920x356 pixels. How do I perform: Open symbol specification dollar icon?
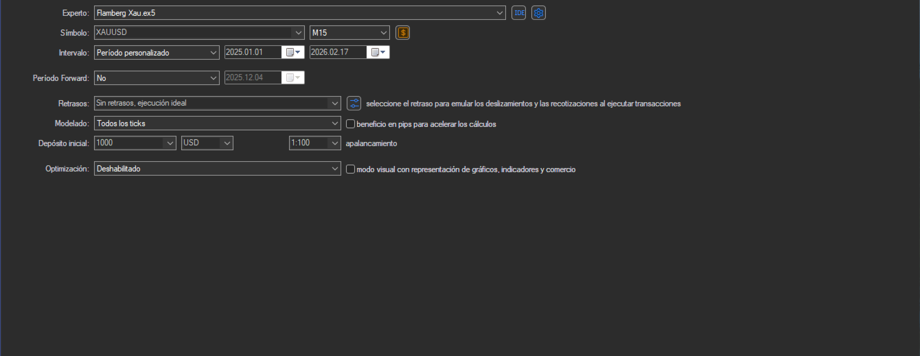(x=403, y=32)
